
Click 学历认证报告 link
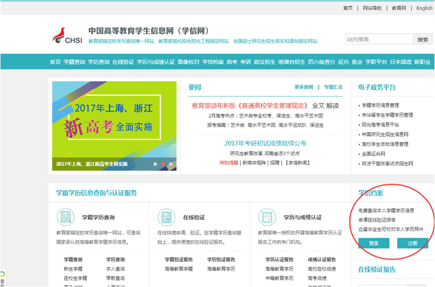tap(279, 260)
